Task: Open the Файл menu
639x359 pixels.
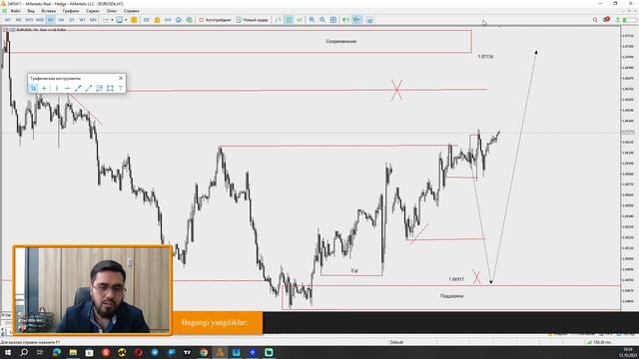Action: pos(16,11)
